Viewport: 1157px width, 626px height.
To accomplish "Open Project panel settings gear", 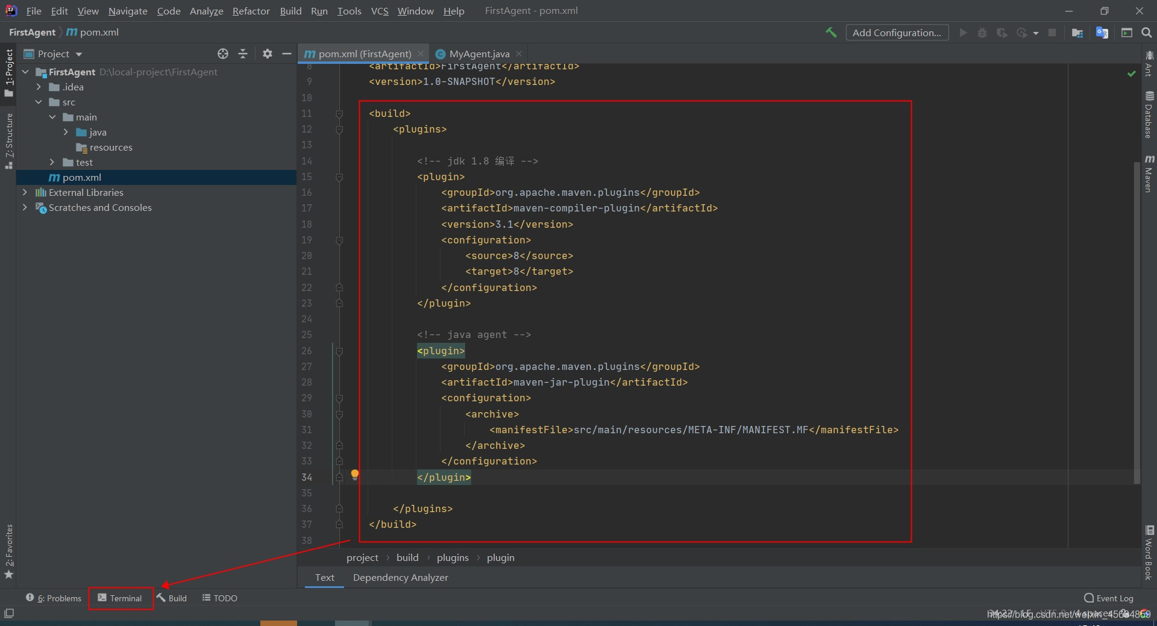I will tap(268, 54).
